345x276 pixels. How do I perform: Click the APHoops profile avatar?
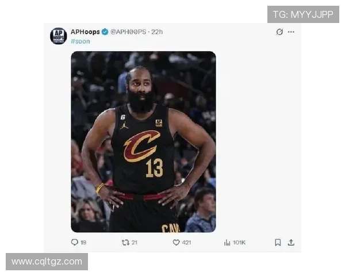tap(58, 36)
